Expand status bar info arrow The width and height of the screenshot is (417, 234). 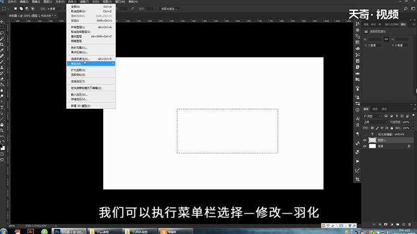point(56,226)
